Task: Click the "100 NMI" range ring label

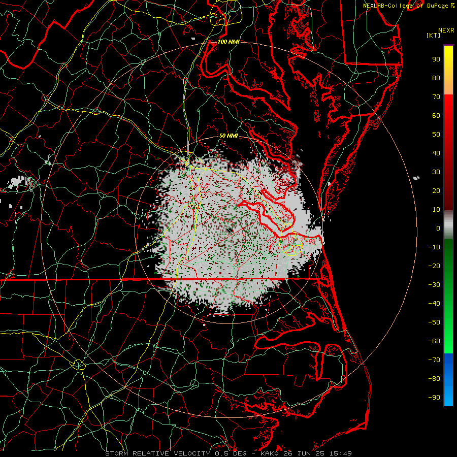Action: point(228,42)
